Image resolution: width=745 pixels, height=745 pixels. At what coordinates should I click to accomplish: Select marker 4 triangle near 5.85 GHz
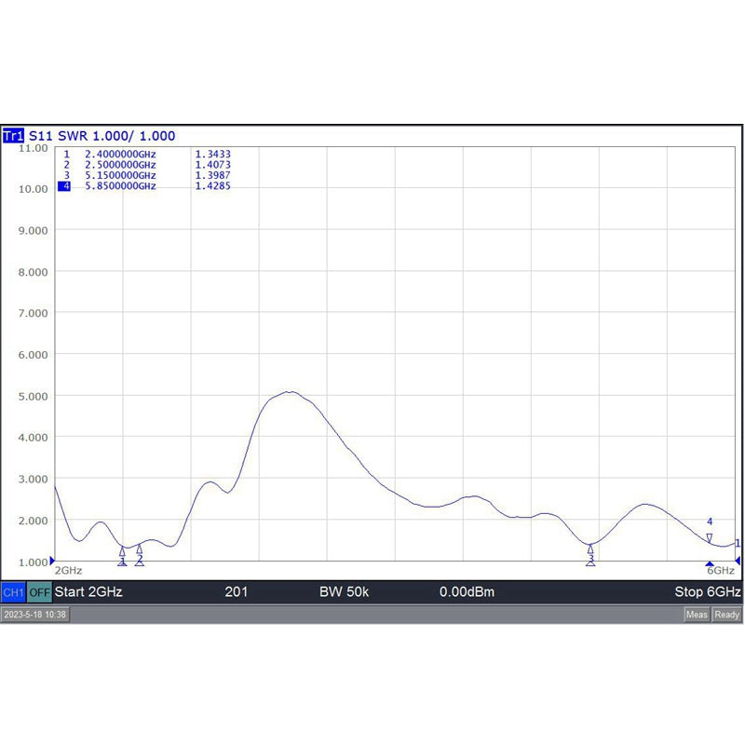point(709,537)
